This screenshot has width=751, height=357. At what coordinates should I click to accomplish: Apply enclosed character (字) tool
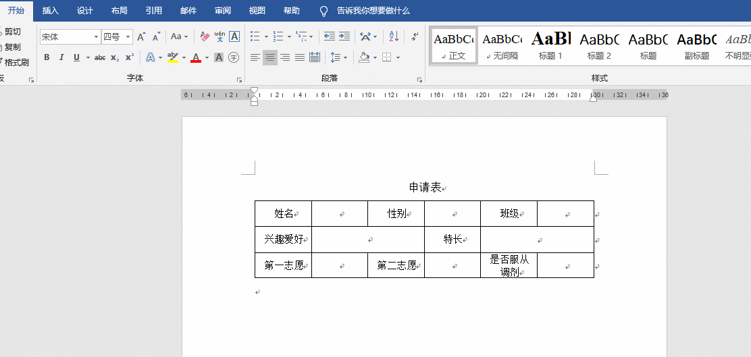[234, 57]
